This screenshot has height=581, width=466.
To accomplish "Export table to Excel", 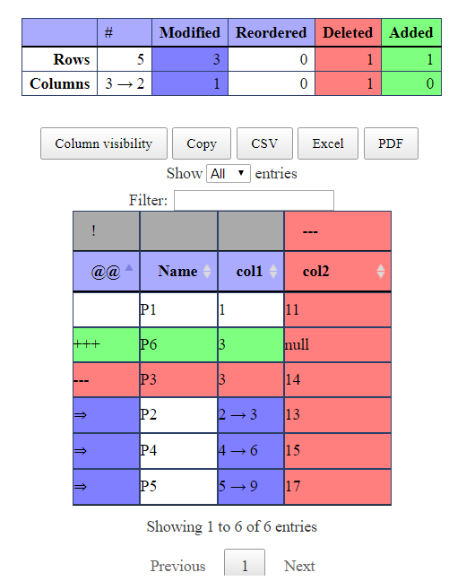I will click(x=328, y=143).
